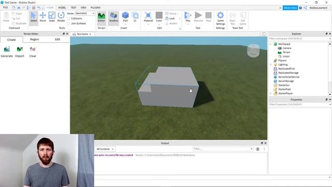Click the Play test button
Viewport: 332px width, 187px height.
point(188,16)
